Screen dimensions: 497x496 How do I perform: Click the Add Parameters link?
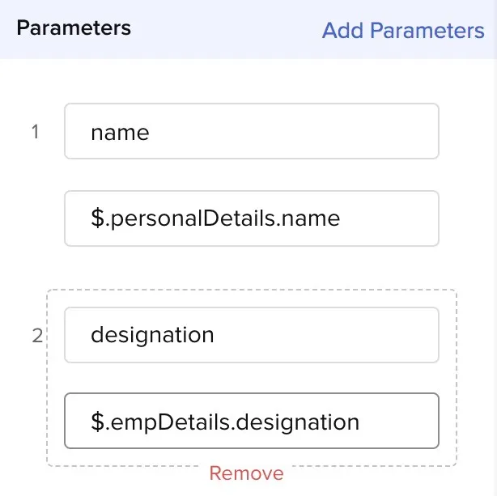pyautogui.click(x=403, y=31)
